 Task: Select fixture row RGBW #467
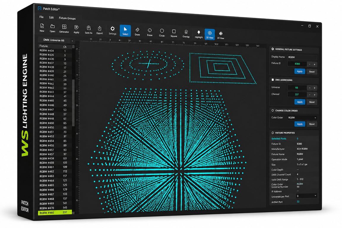tap(55, 194)
